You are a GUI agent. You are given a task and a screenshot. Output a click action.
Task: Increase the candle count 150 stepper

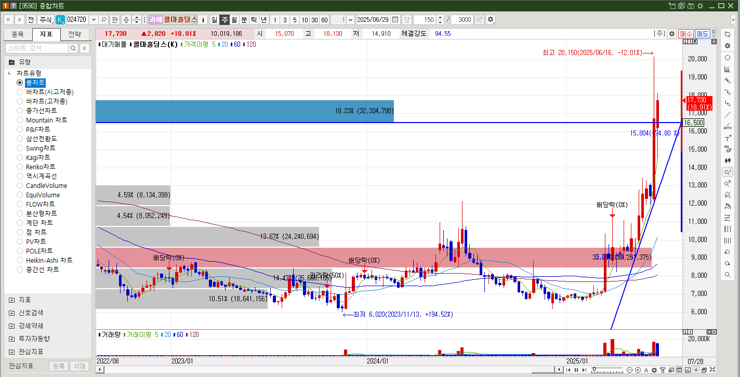click(x=441, y=18)
